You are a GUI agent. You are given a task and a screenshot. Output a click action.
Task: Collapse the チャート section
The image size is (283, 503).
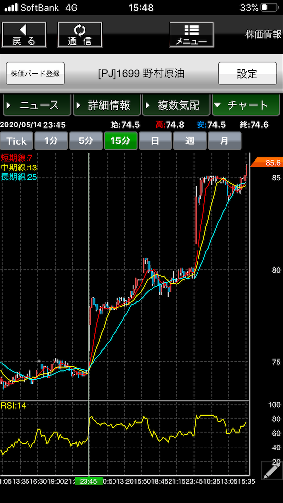click(x=246, y=105)
